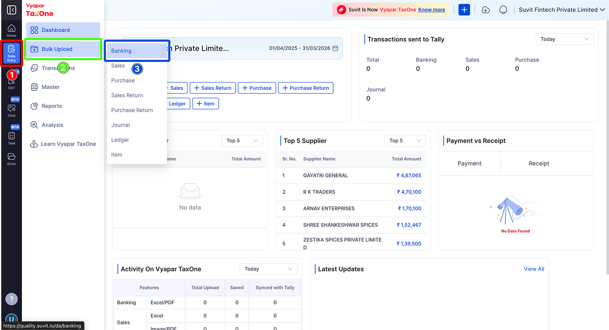609x330 pixels.
Task: Go to Home in left rail
Action: coord(12,31)
